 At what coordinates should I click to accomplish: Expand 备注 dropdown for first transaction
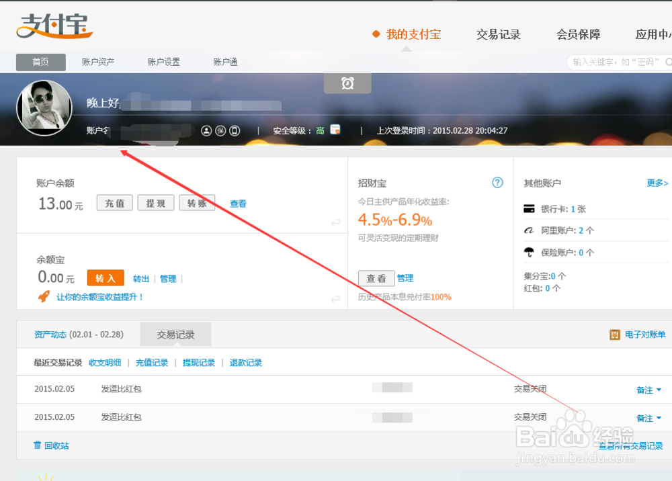tap(648, 390)
